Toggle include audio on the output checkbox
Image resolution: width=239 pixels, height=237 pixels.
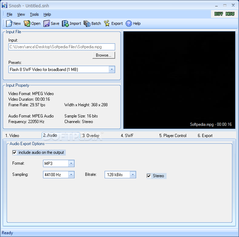click(14, 152)
